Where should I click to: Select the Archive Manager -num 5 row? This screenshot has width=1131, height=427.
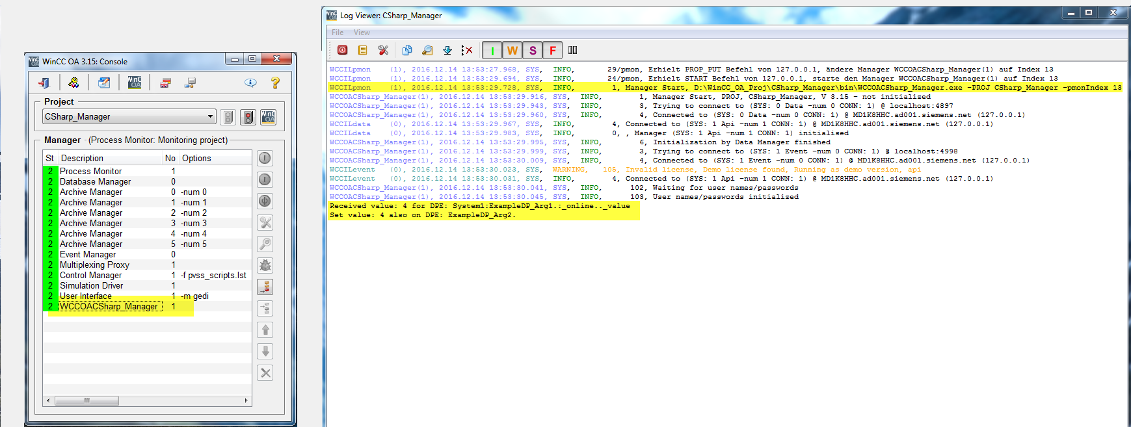click(148, 244)
